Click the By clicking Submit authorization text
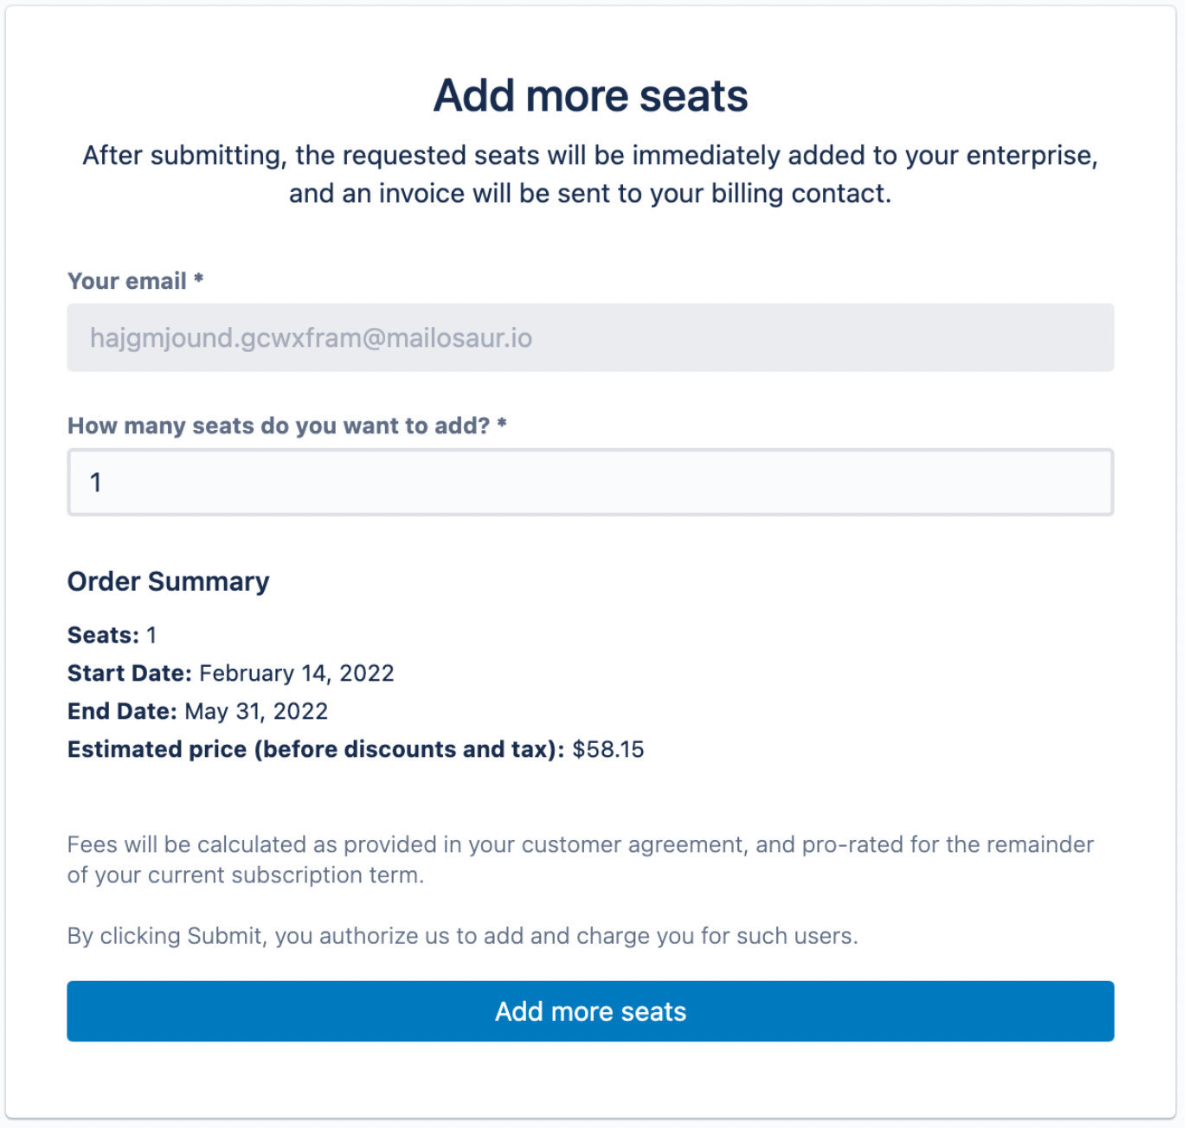 pyautogui.click(x=463, y=936)
